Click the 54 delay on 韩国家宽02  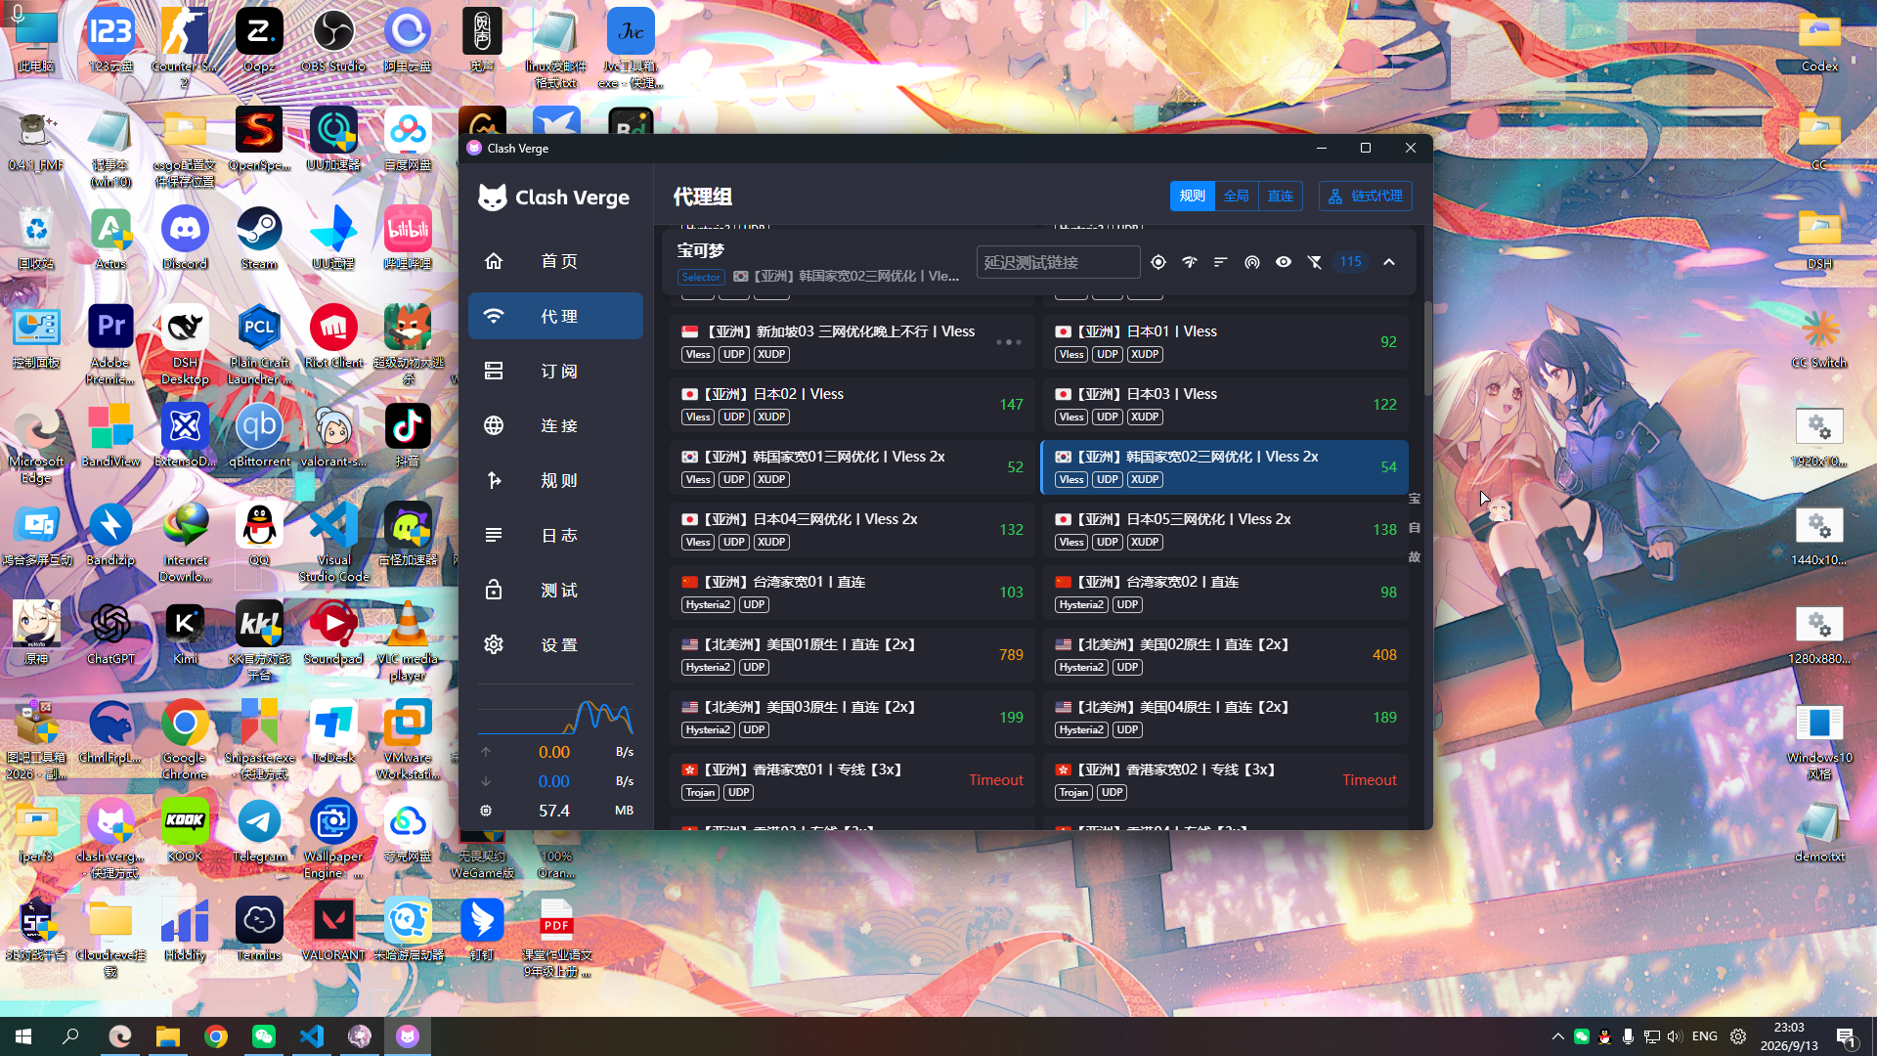coord(1388,467)
